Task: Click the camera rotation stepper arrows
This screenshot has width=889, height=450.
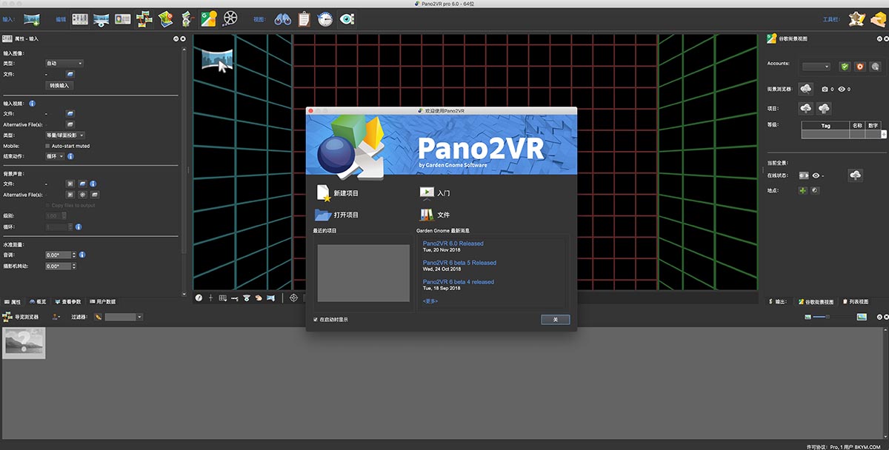Action: click(x=75, y=266)
